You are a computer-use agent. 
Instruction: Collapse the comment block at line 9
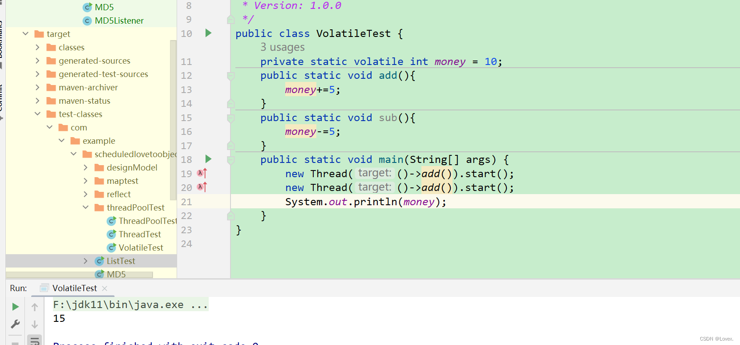coord(230,19)
